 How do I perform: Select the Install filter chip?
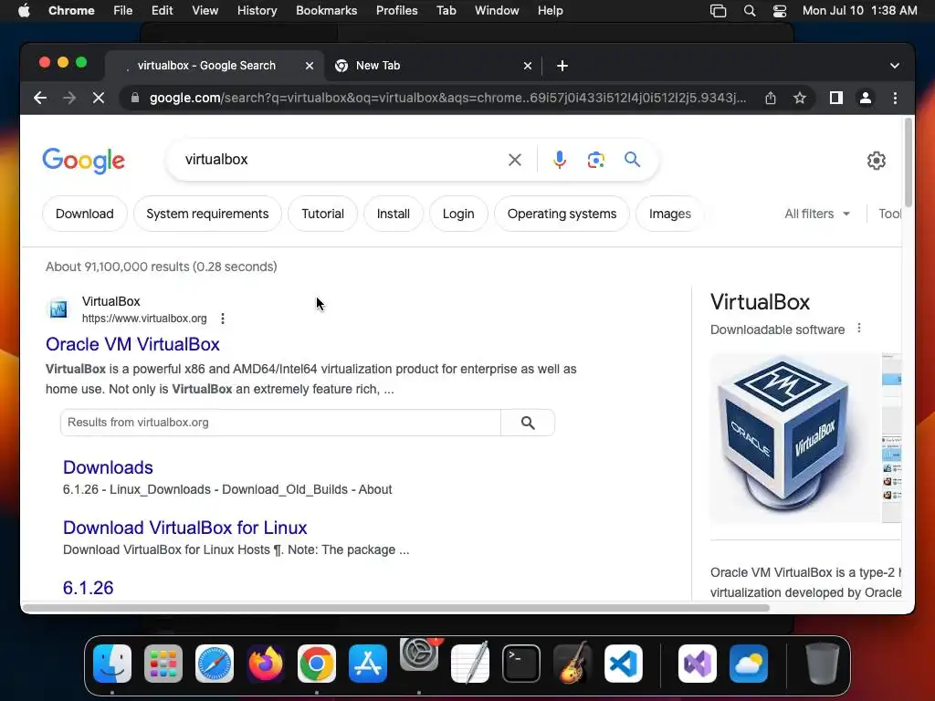coord(393,214)
